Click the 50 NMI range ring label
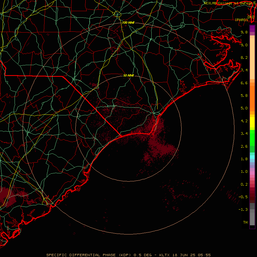257x257 pixels. pos(128,75)
